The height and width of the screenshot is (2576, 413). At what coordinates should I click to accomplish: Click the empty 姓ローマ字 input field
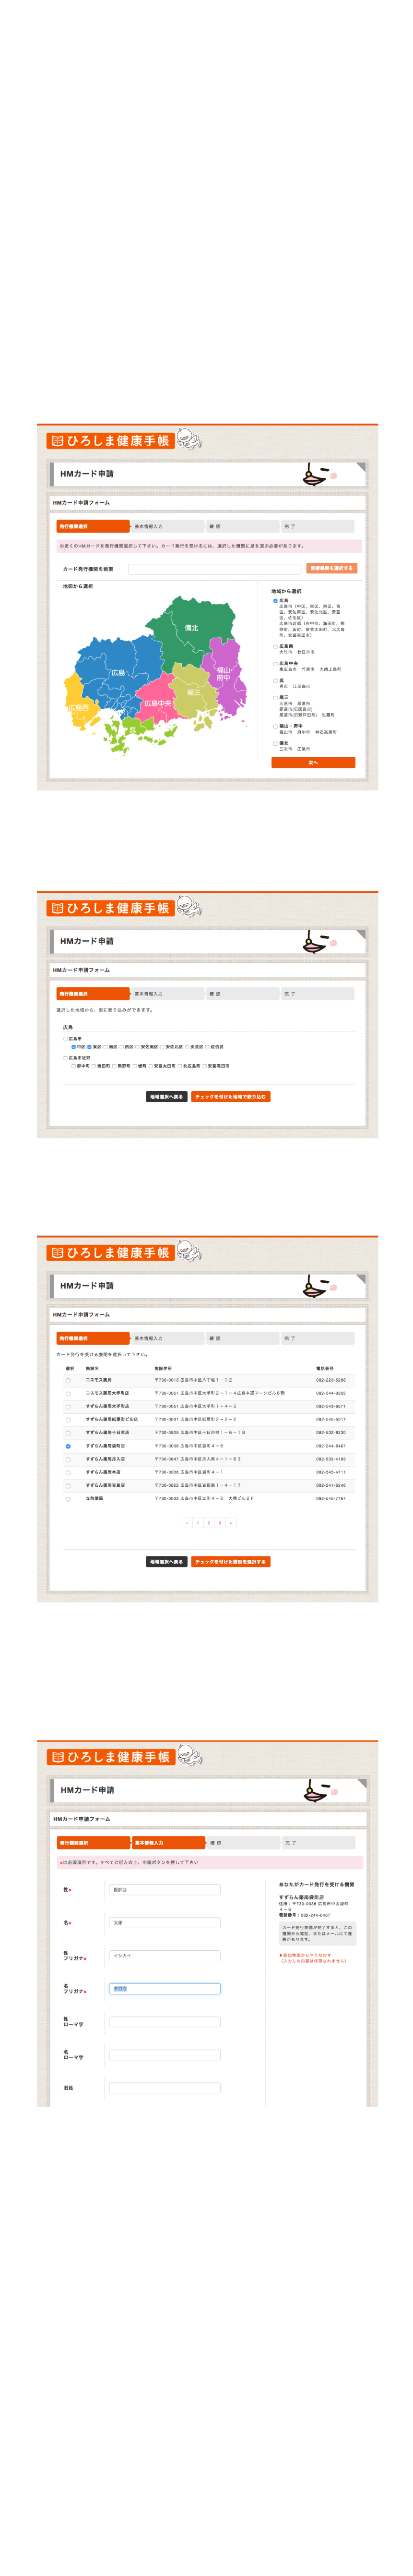165,2021
